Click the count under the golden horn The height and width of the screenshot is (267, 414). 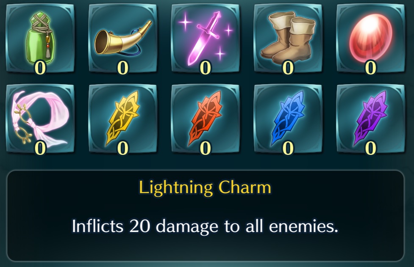123,68
